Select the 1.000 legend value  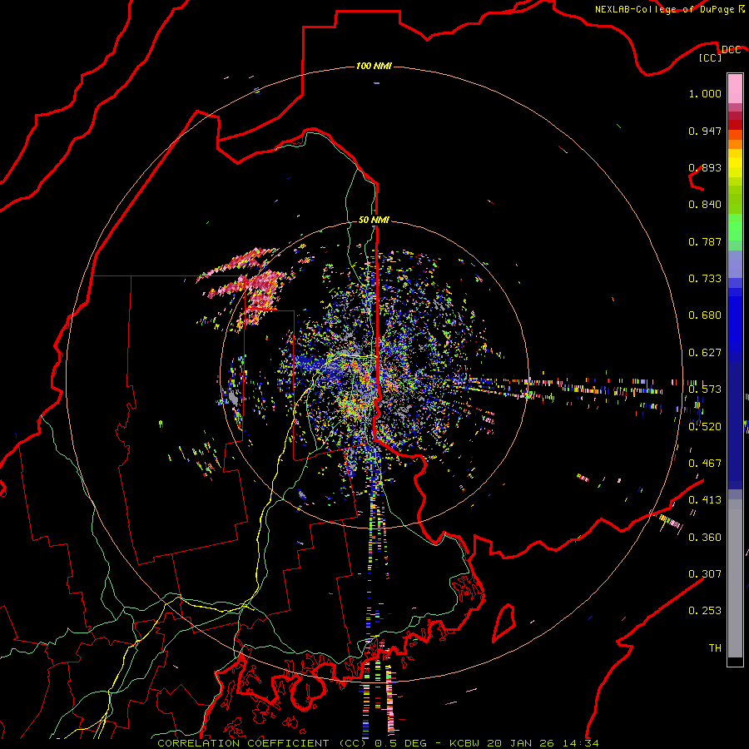point(705,93)
